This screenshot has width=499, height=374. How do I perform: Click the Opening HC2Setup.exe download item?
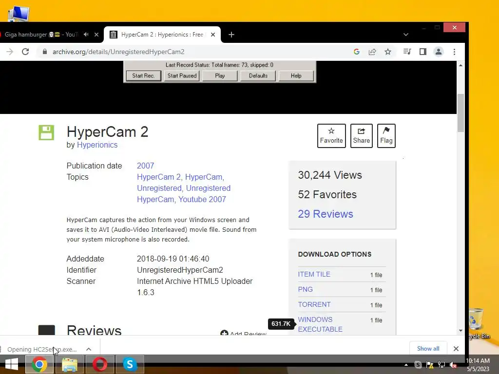tap(42, 349)
